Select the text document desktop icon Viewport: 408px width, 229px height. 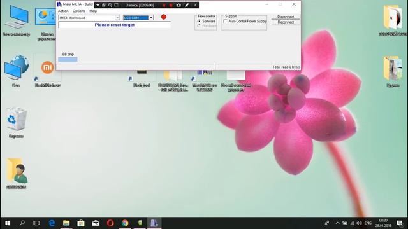(236, 81)
